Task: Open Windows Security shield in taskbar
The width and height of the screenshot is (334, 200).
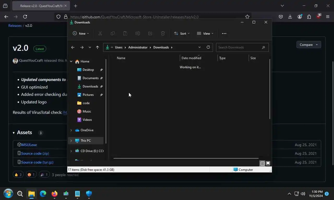Action: click(89, 194)
